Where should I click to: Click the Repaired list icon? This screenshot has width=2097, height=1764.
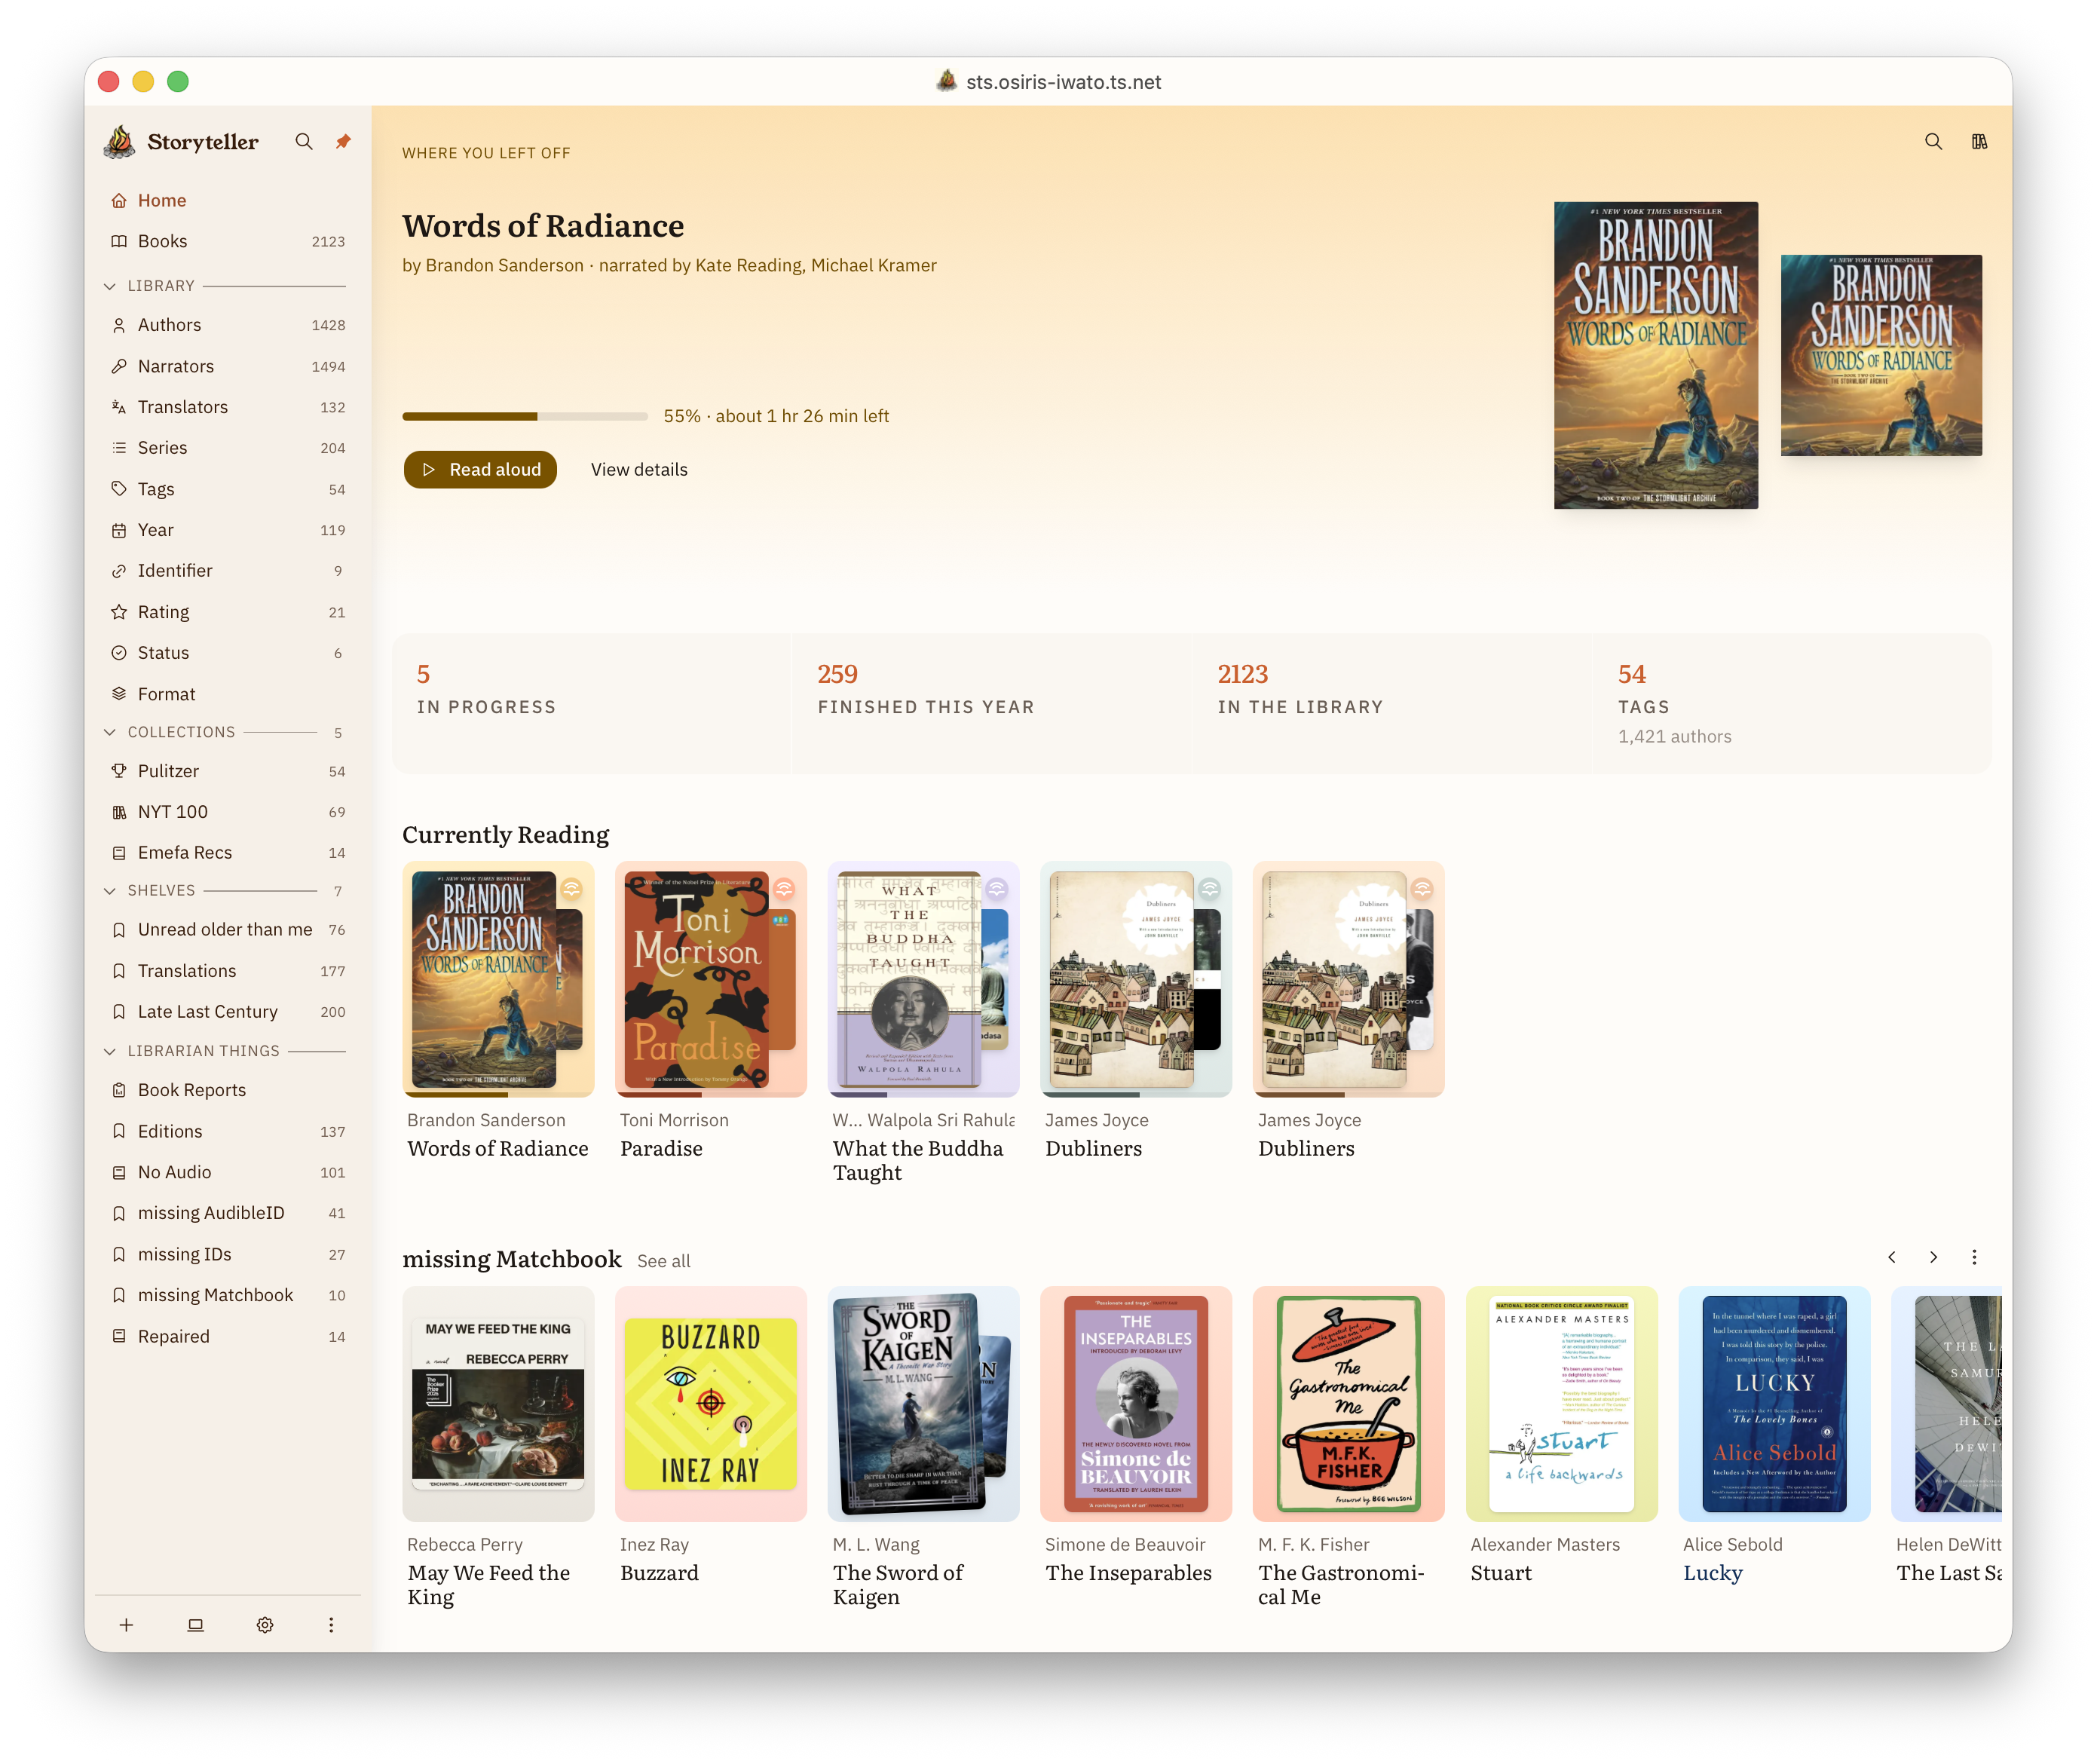(119, 1336)
